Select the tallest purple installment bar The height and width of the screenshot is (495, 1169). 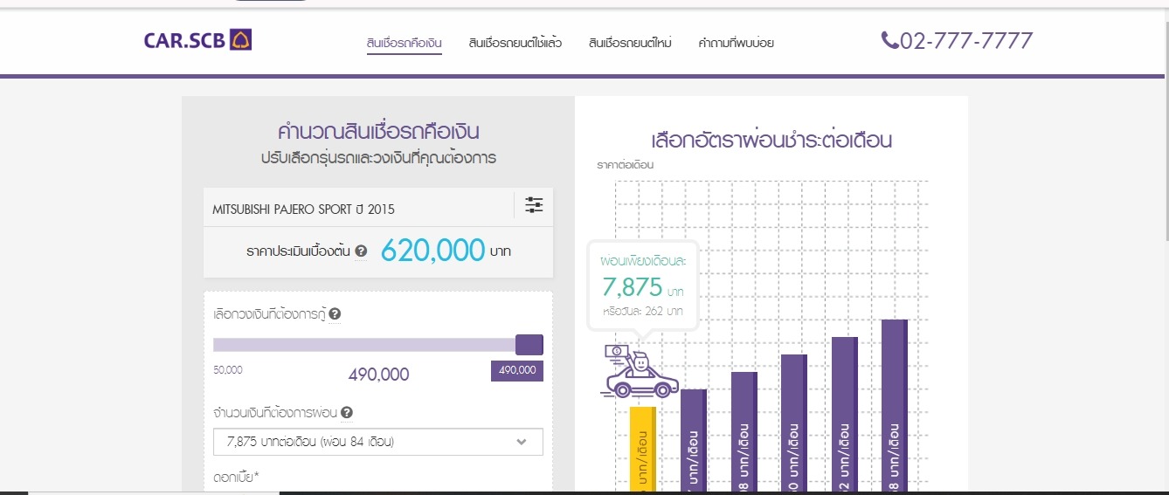tap(895, 407)
